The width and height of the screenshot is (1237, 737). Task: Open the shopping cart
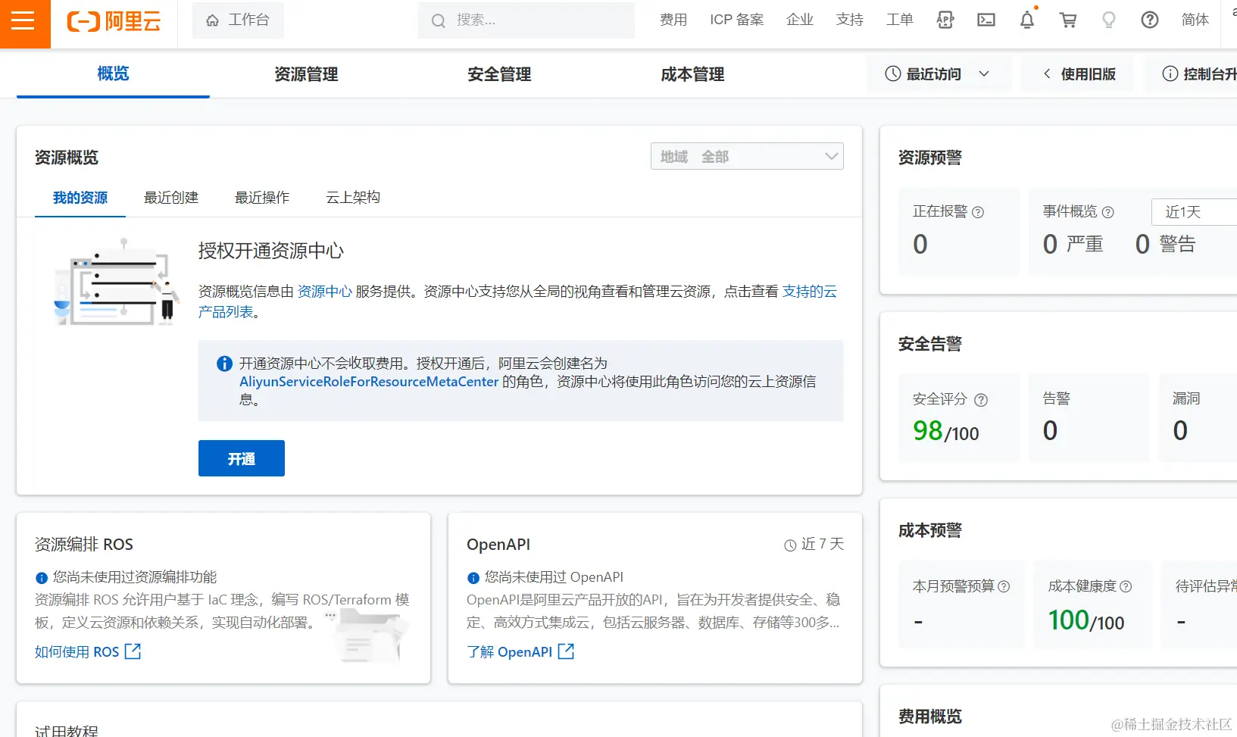(x=1068, y=20)
